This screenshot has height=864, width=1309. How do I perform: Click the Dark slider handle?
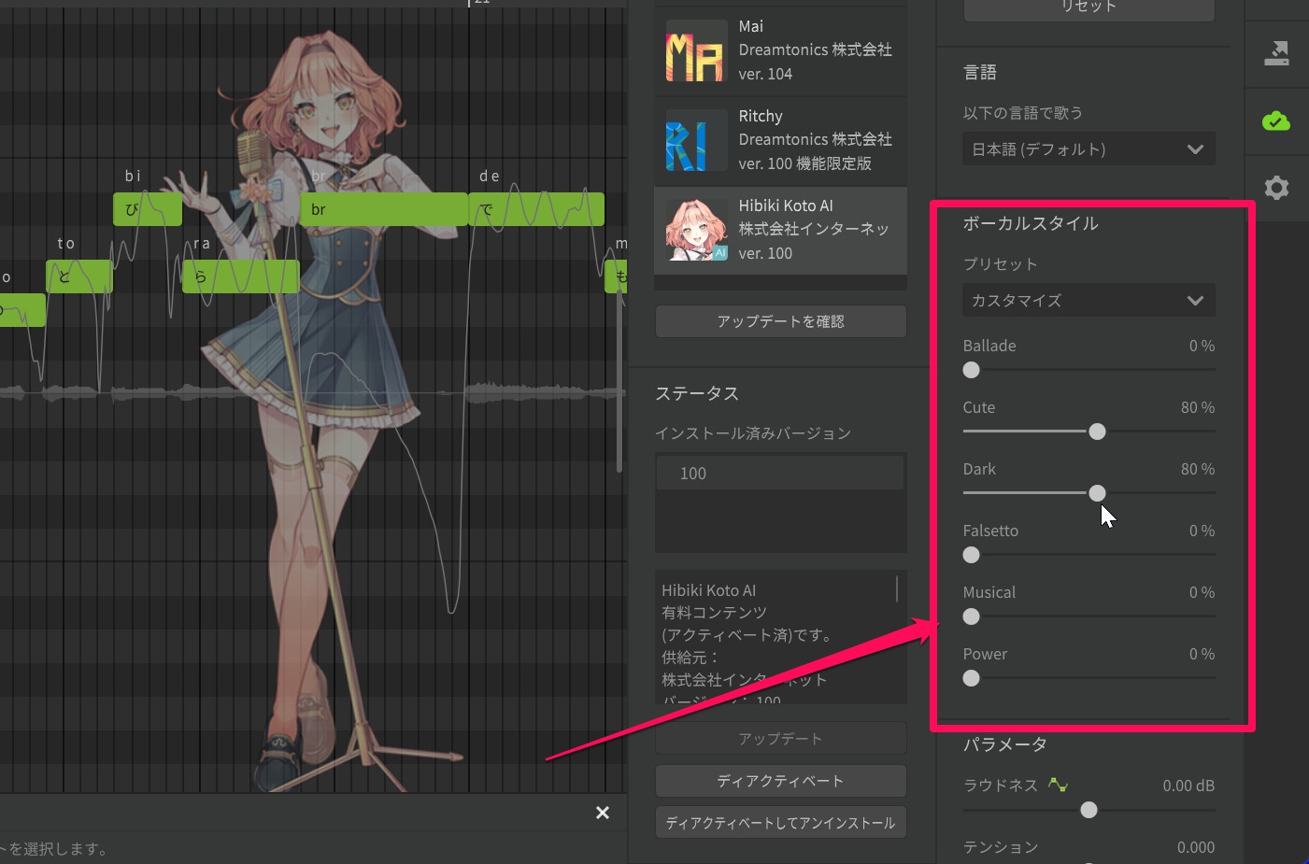coord(1097,493)
